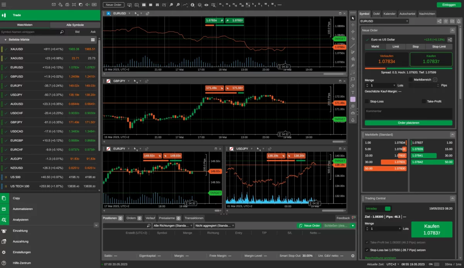
Task: Select the crosshair tool in the chart toolbar
Action: pos(352,25)
